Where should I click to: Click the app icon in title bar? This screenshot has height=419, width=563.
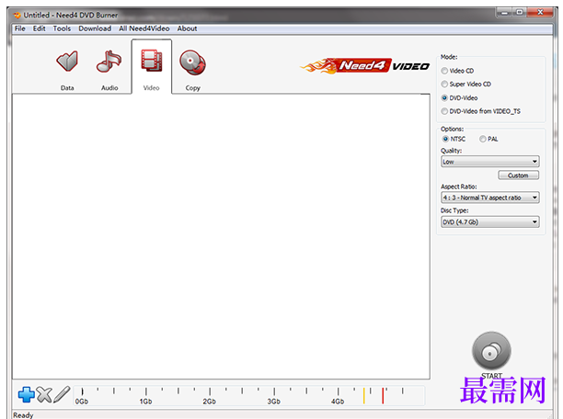tap(17, 16)
